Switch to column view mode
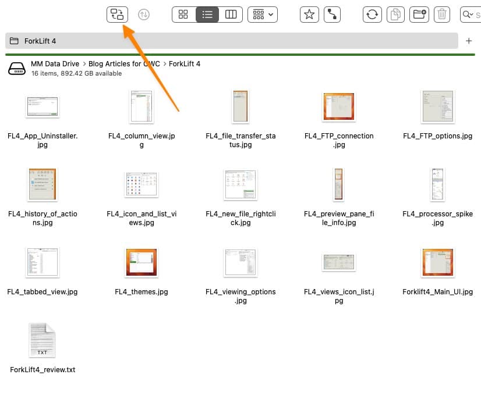The image size is (481, 417). (x=231, y=15)
